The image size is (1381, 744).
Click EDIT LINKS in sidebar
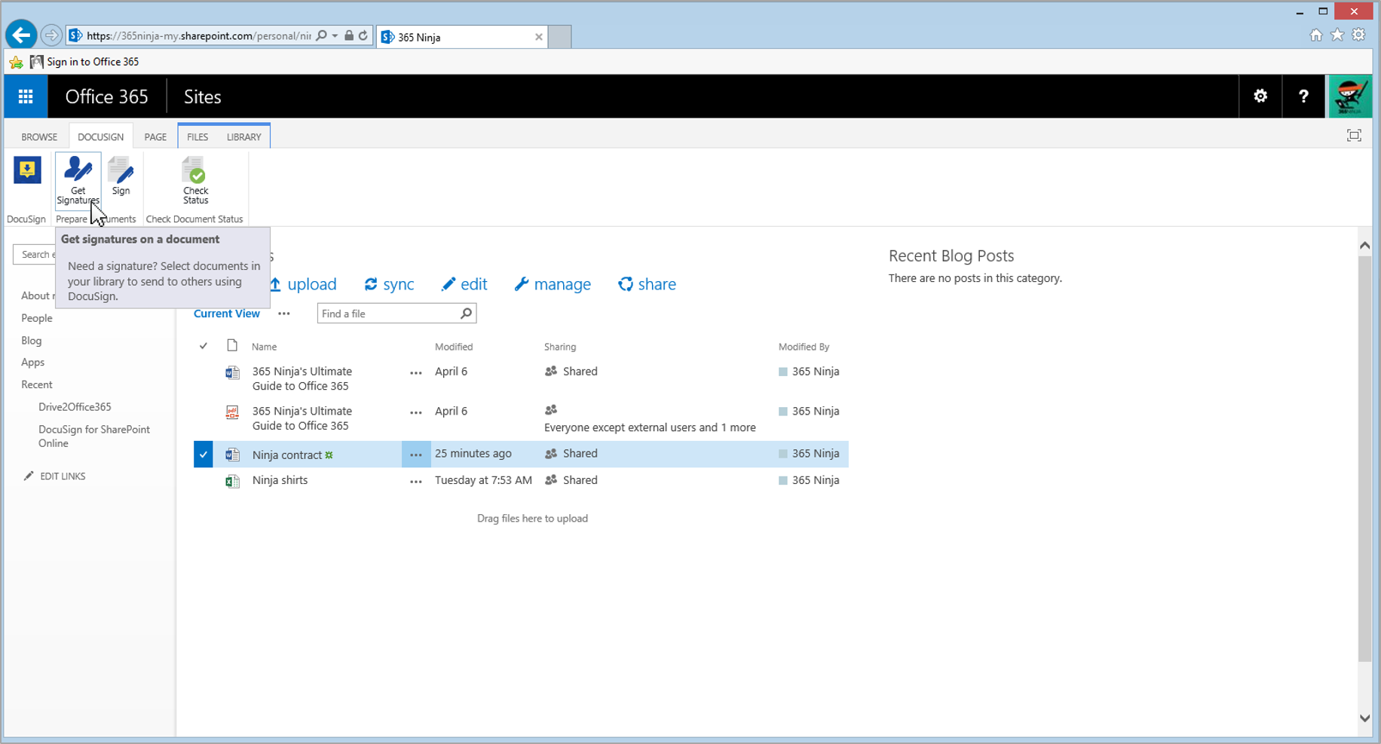click(54, 476)
